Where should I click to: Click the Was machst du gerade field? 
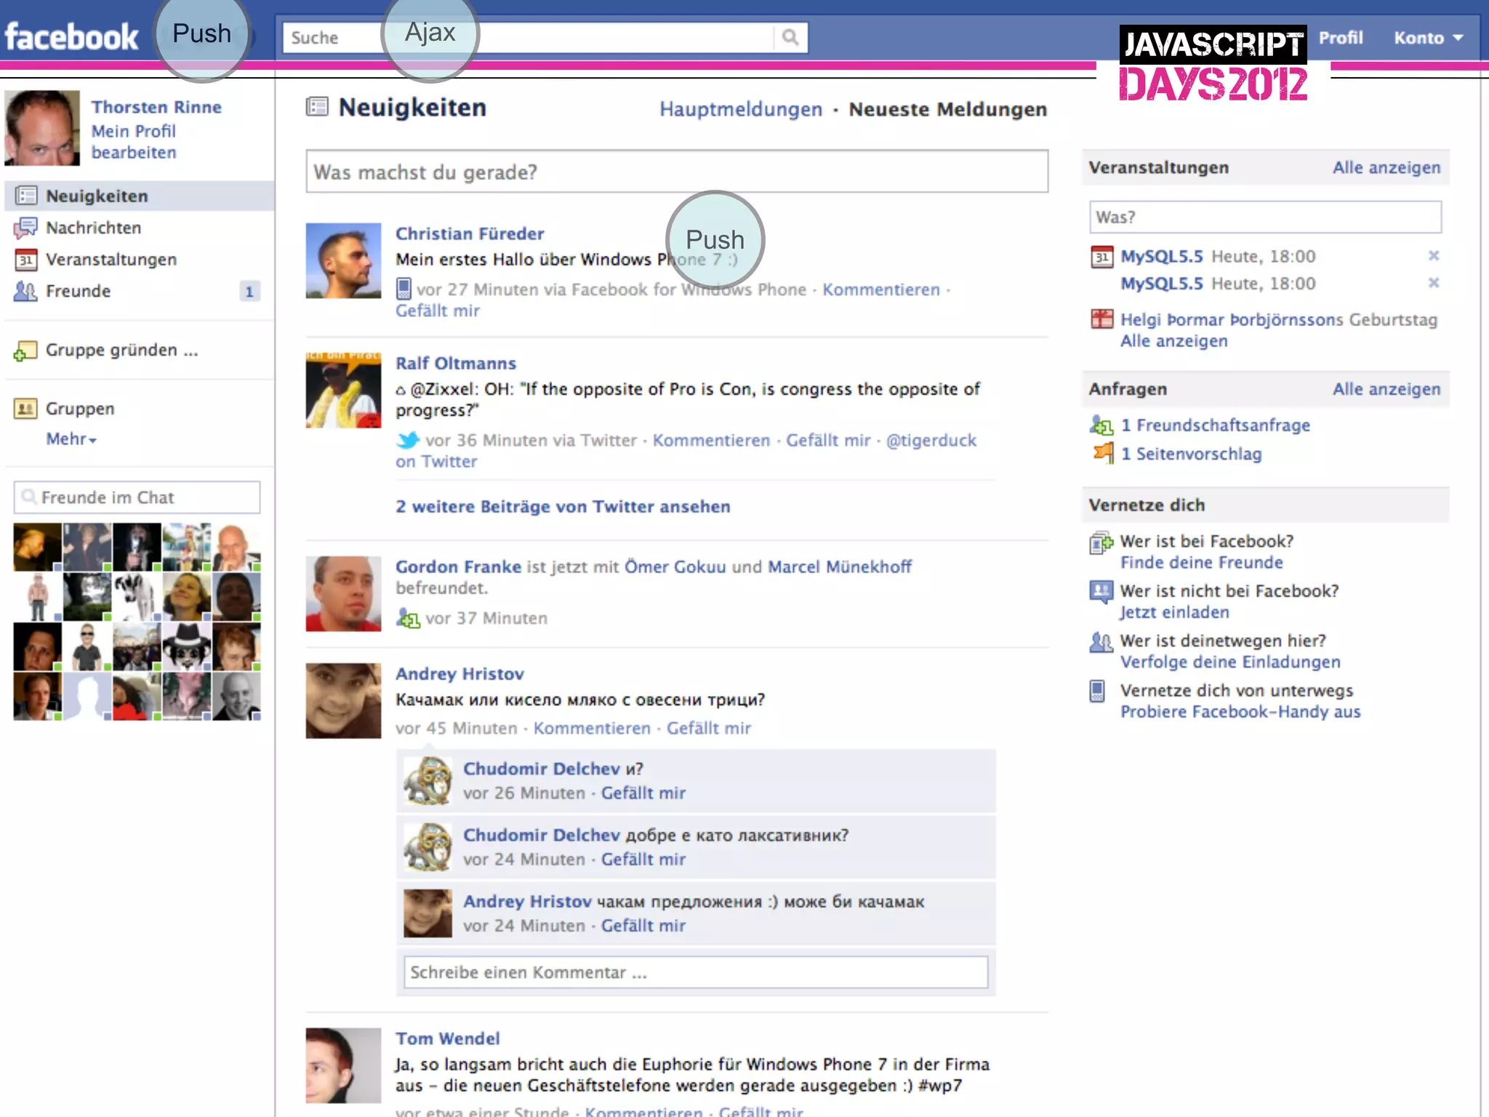[x=676, y=172]
